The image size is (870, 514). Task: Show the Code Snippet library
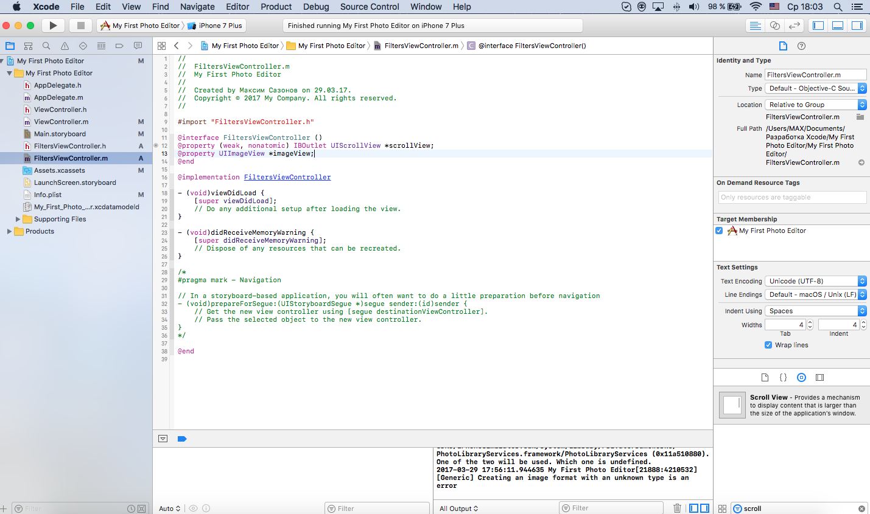point(783,377)
